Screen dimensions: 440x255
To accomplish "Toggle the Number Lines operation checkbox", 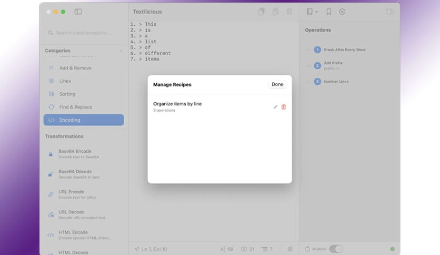I will point(308,82).
